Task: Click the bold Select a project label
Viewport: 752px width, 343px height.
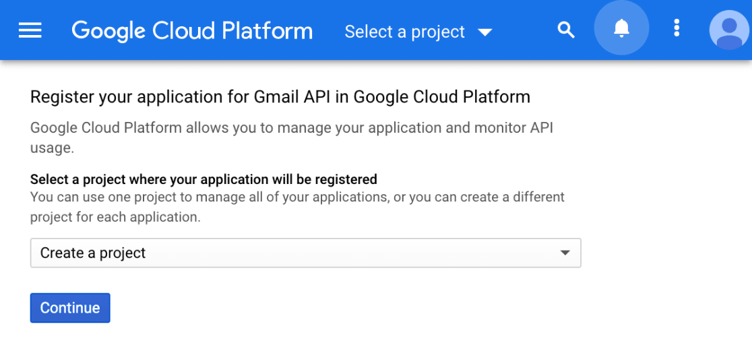Action: pos(203,179)
